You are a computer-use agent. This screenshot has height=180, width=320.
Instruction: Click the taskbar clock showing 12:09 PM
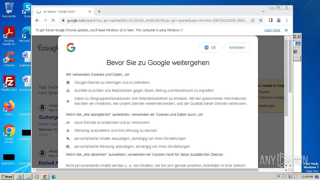click(307, 177)
